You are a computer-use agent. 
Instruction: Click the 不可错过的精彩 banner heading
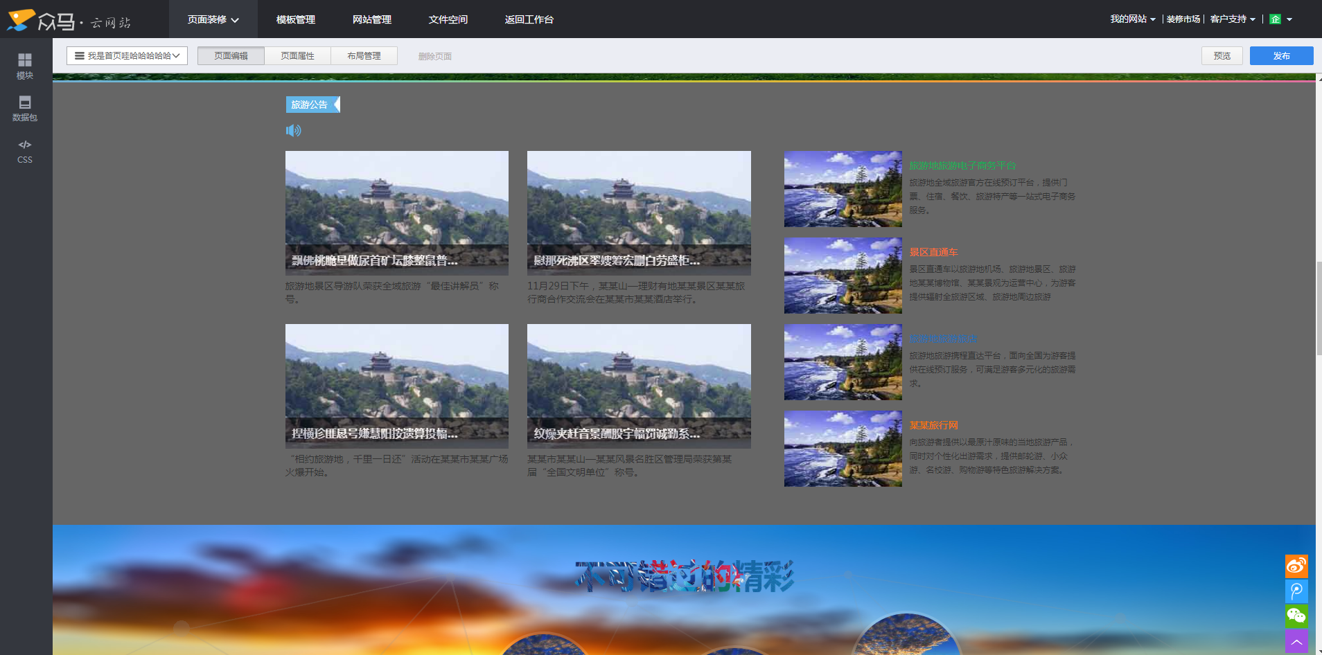(685, 576)
